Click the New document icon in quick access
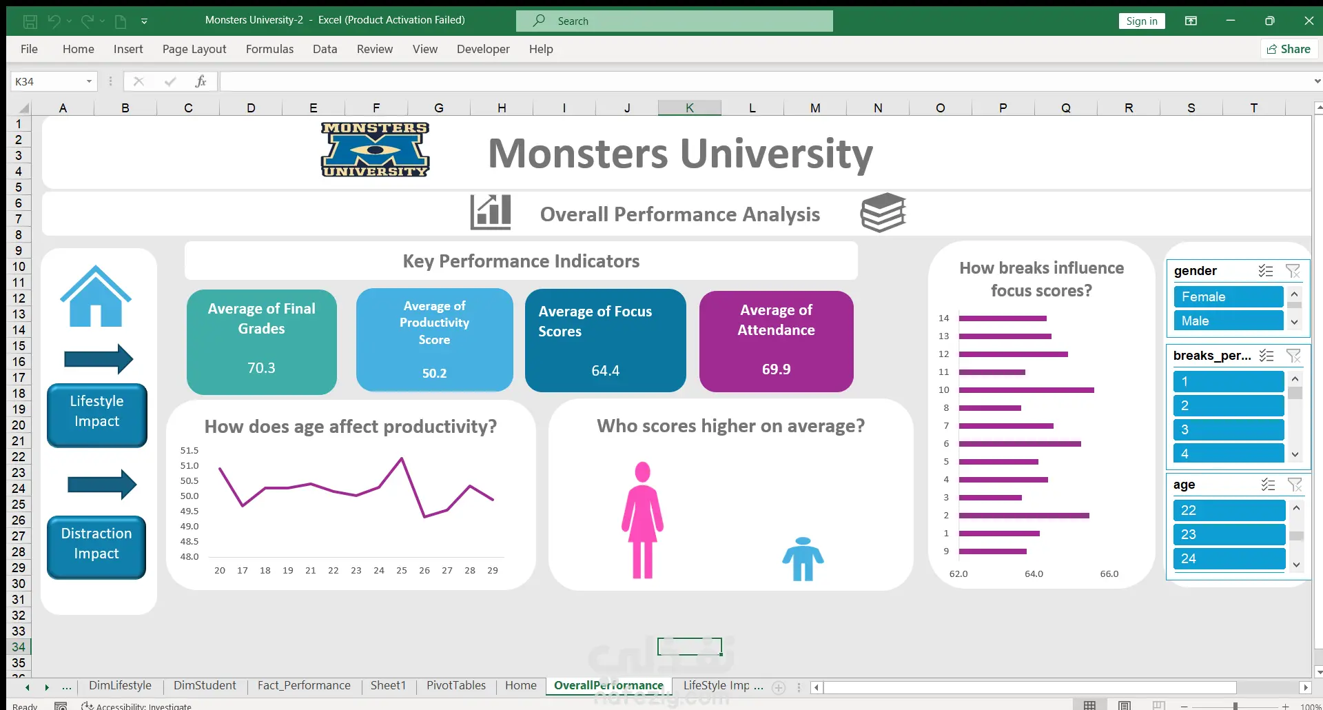This screenshot has height=710, width=1323. click(x=121, y=21)
